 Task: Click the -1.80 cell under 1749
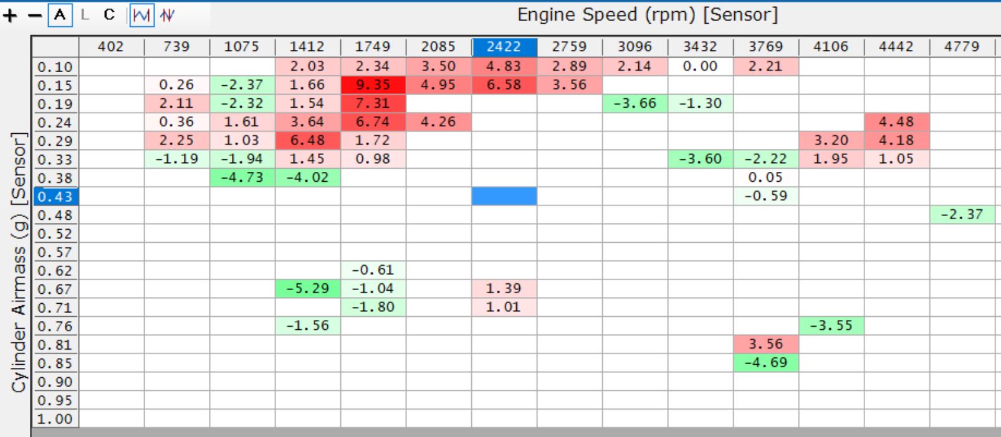click(373, 308)
